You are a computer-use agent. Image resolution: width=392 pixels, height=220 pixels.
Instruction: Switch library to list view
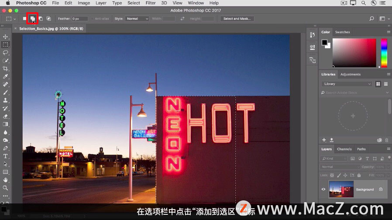[x=386, y=84]
